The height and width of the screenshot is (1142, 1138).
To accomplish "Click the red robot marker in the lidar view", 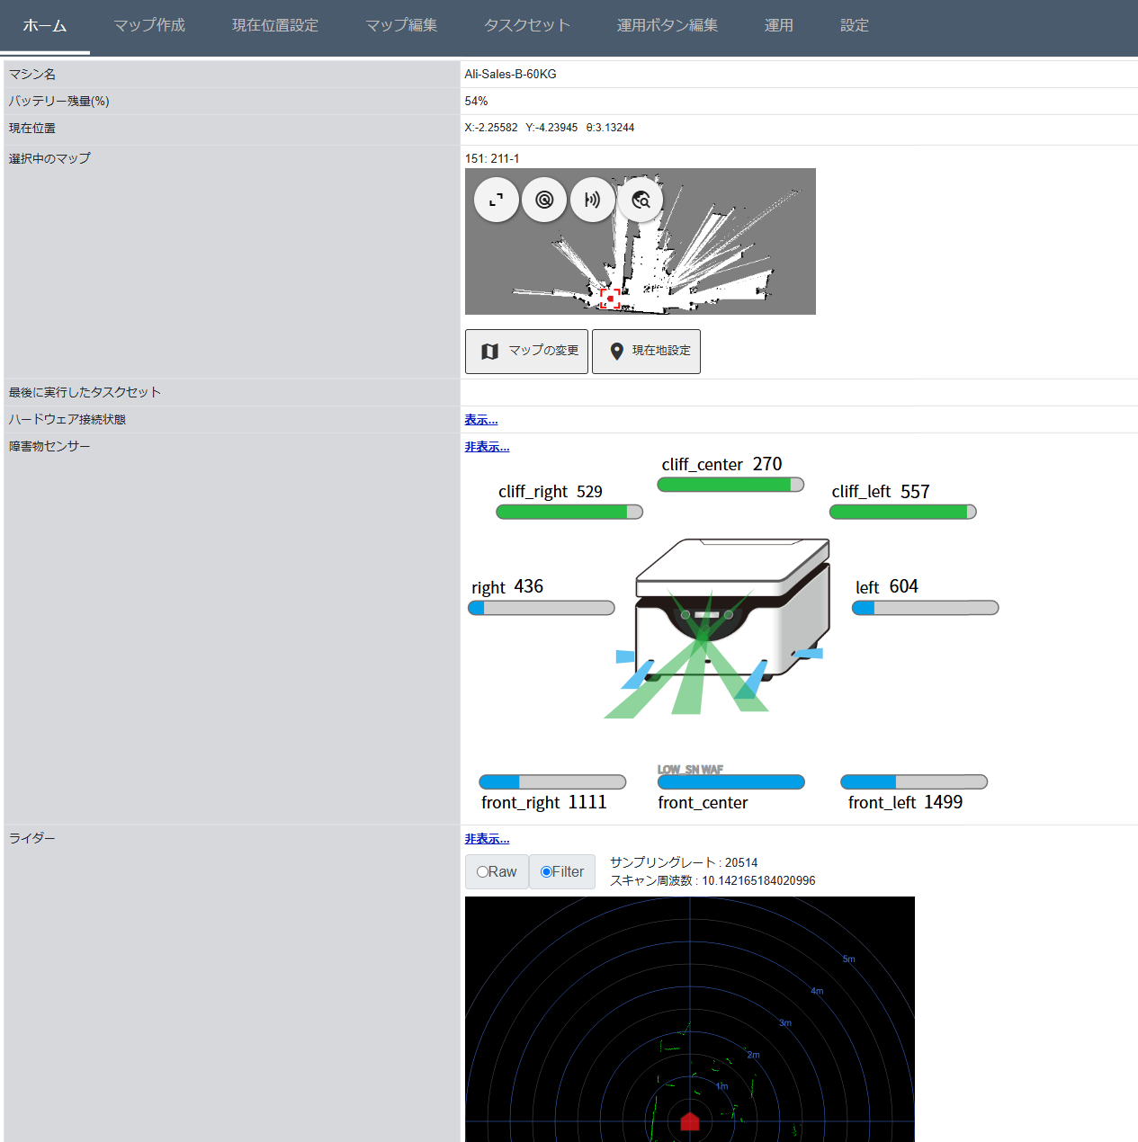I will 690,1121.
